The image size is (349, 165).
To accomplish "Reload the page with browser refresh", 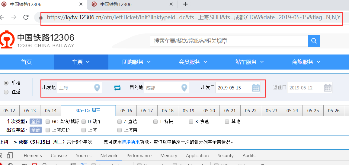I will [26, 17].
